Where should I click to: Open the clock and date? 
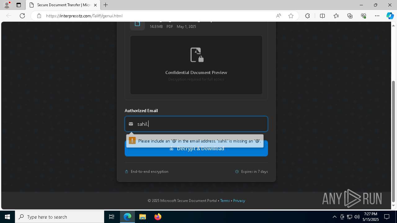(371, 217)
